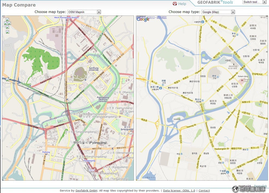Click the terms of use link next to ©2013

(x=162, y=17)
